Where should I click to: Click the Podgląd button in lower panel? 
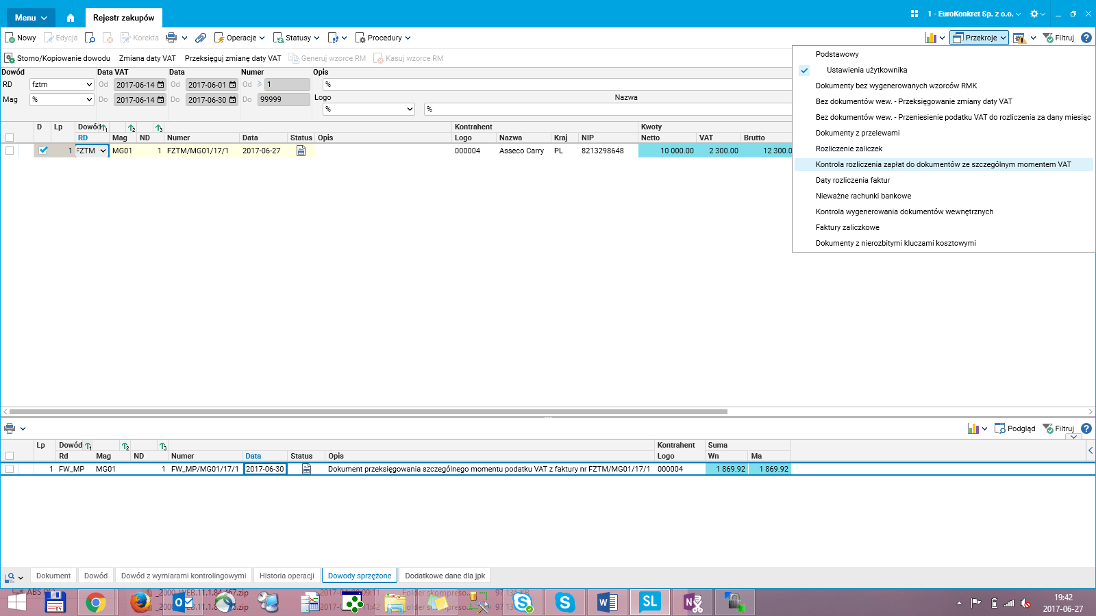[1015, 428]
